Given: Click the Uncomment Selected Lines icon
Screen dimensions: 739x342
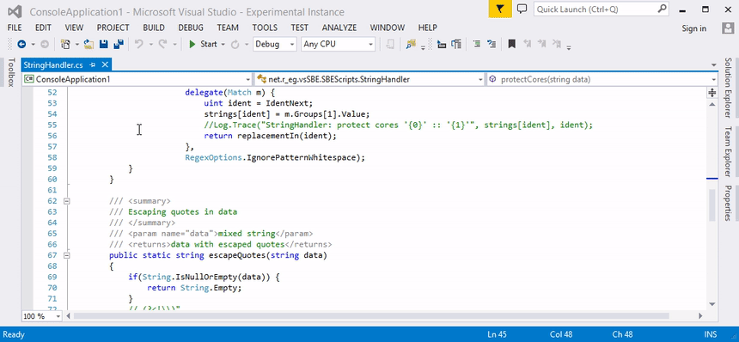Looking at the screenshot, I should pyautogui.click(x=492, y=44).
